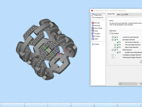Toggle the planar holes detected checkbox

click(x=115, y=47)
